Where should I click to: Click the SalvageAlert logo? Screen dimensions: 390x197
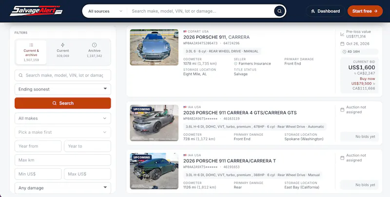36,11
